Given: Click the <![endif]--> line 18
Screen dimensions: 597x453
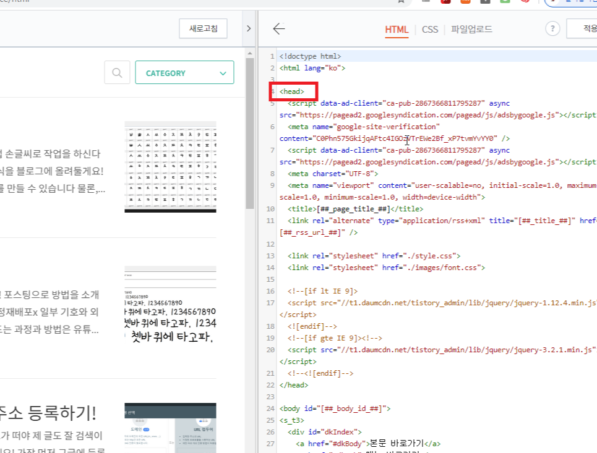Looking at the screenshot, I should [x=312, y=326].
